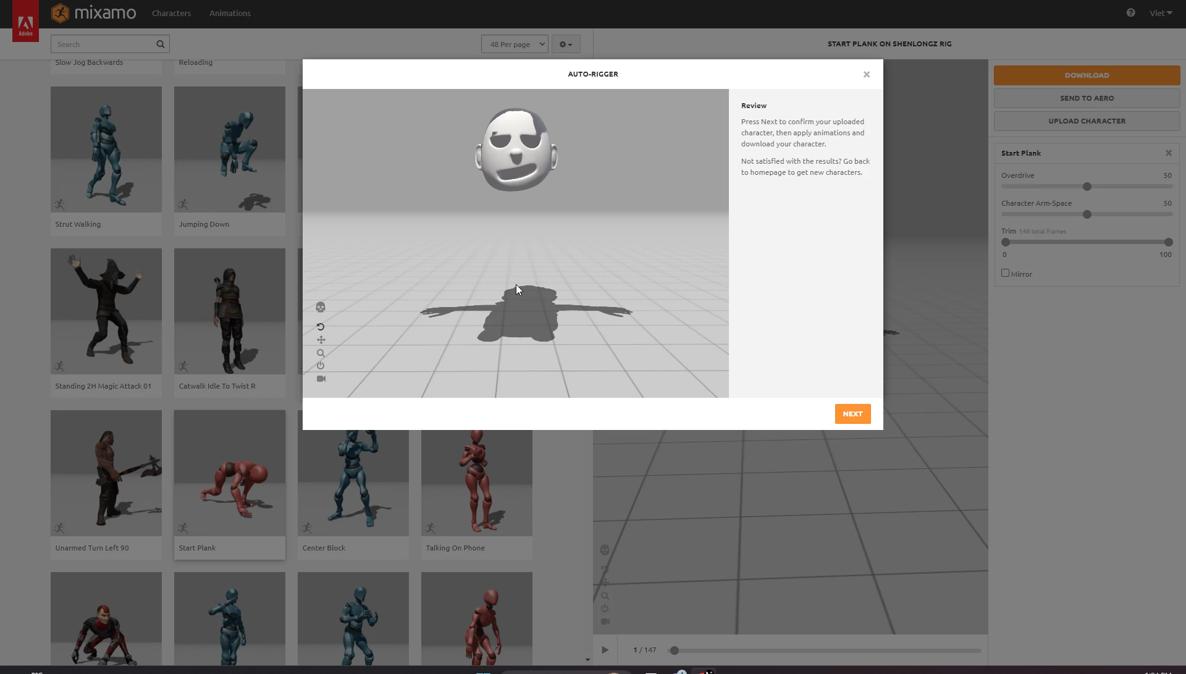The height and width of the screenshot is (674, 1186).
Task: Toggle skeleton view skull icon in Auto-Rigger
Action: tap(321, 307)
